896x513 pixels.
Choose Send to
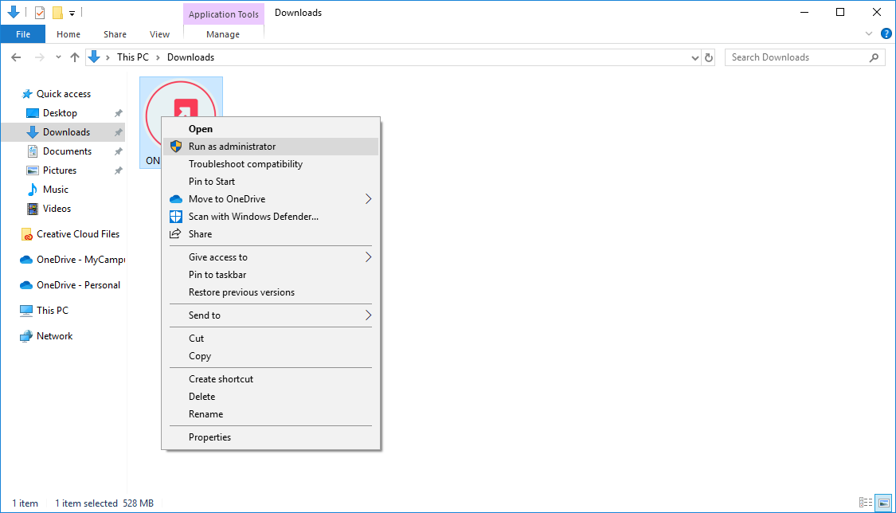(x=271, y=315)
